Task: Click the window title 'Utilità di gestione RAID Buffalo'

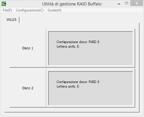Action: tap(72, 4)
